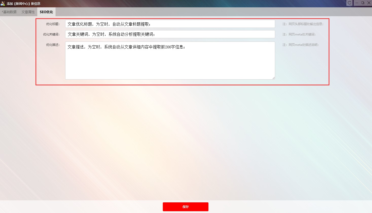
Task: Maximize the window
Action: coord(363,3)
